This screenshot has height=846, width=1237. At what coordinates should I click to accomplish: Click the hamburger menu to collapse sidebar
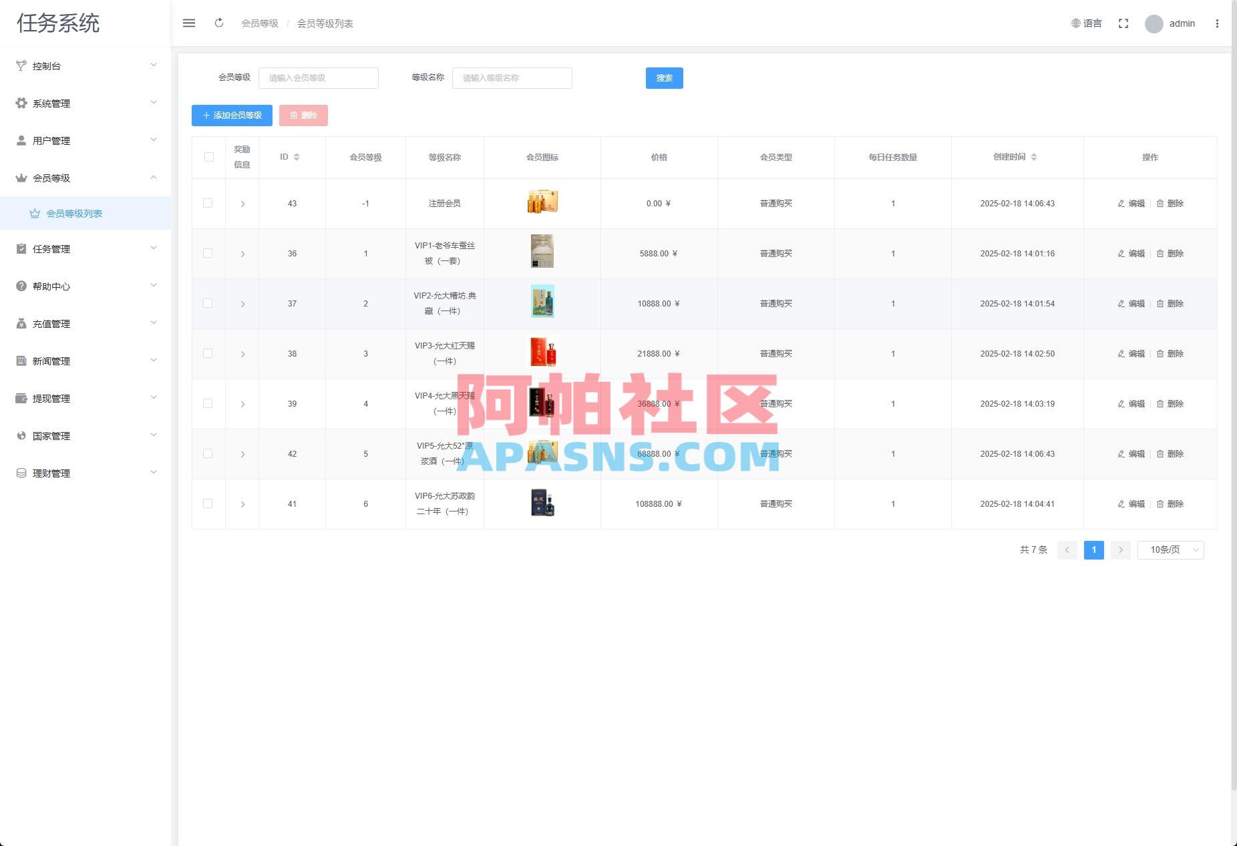click(189, 23)
